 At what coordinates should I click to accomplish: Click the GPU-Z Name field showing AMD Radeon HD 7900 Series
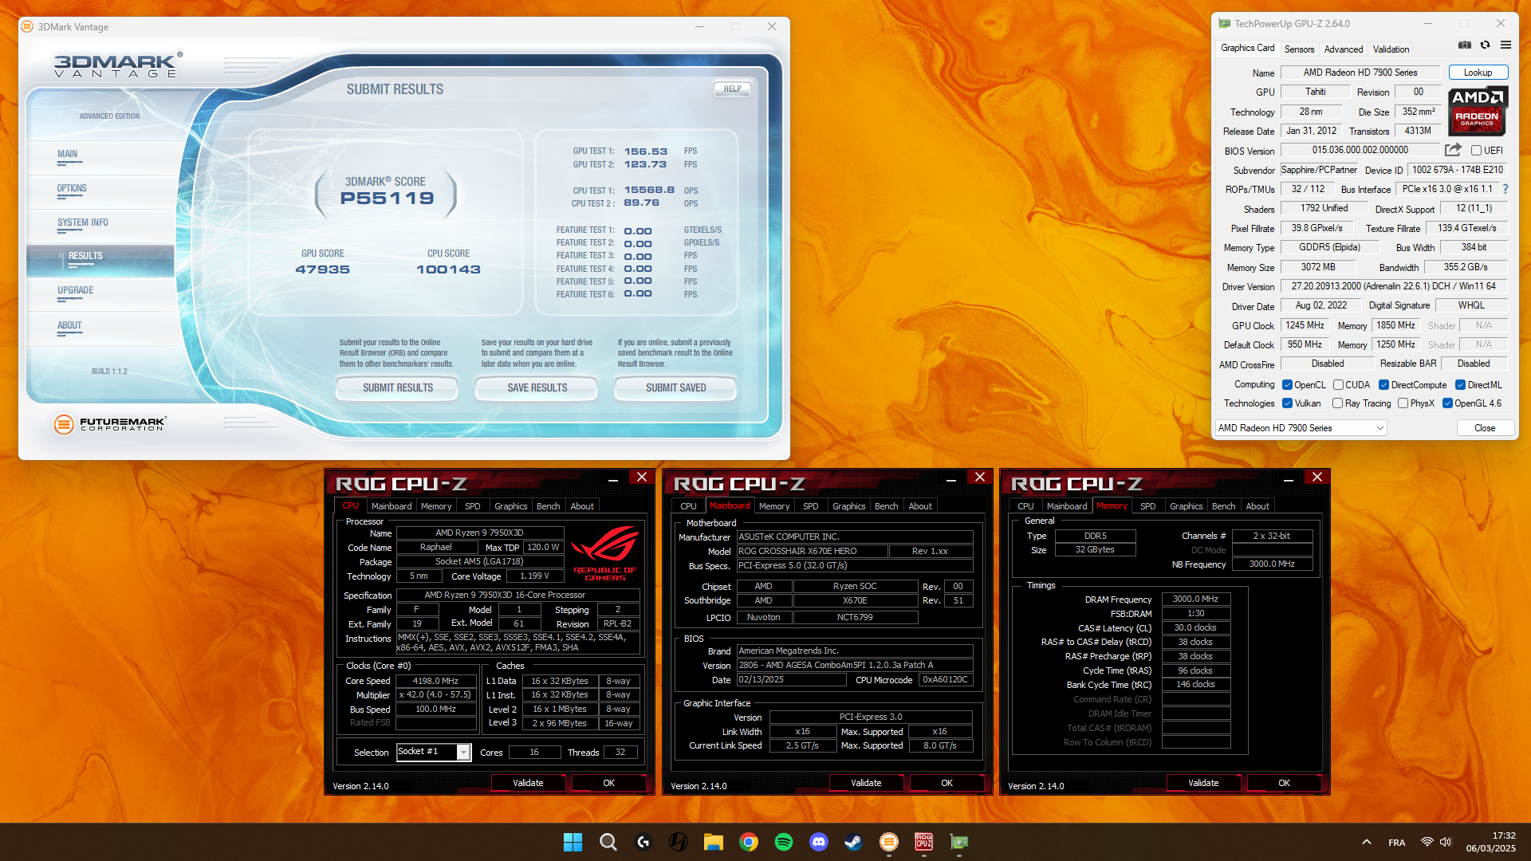[x=1360, y=73]
